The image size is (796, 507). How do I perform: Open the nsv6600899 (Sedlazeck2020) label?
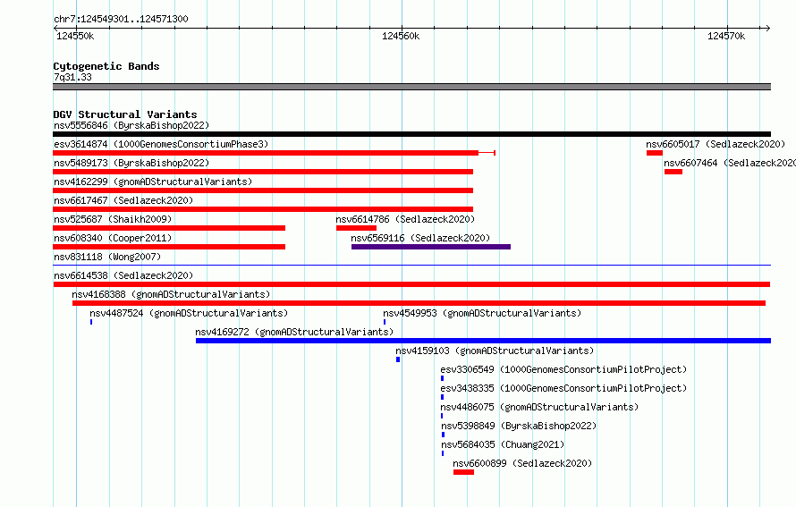pos(522,463)
